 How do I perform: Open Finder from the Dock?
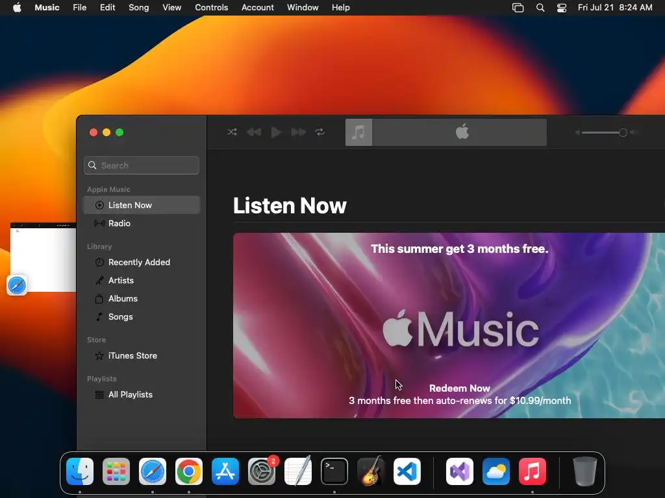point(80,471)
